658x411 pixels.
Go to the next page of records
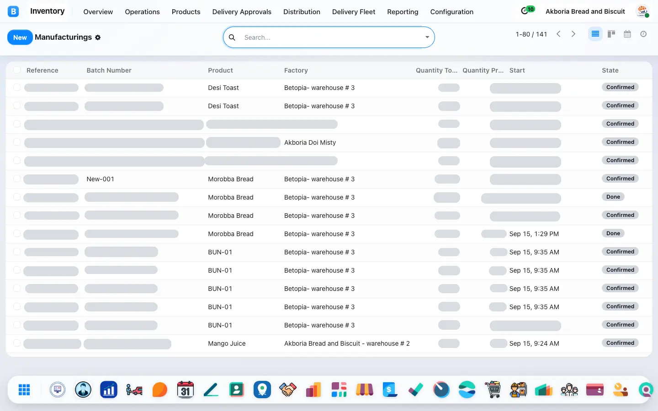pos(573,34)
